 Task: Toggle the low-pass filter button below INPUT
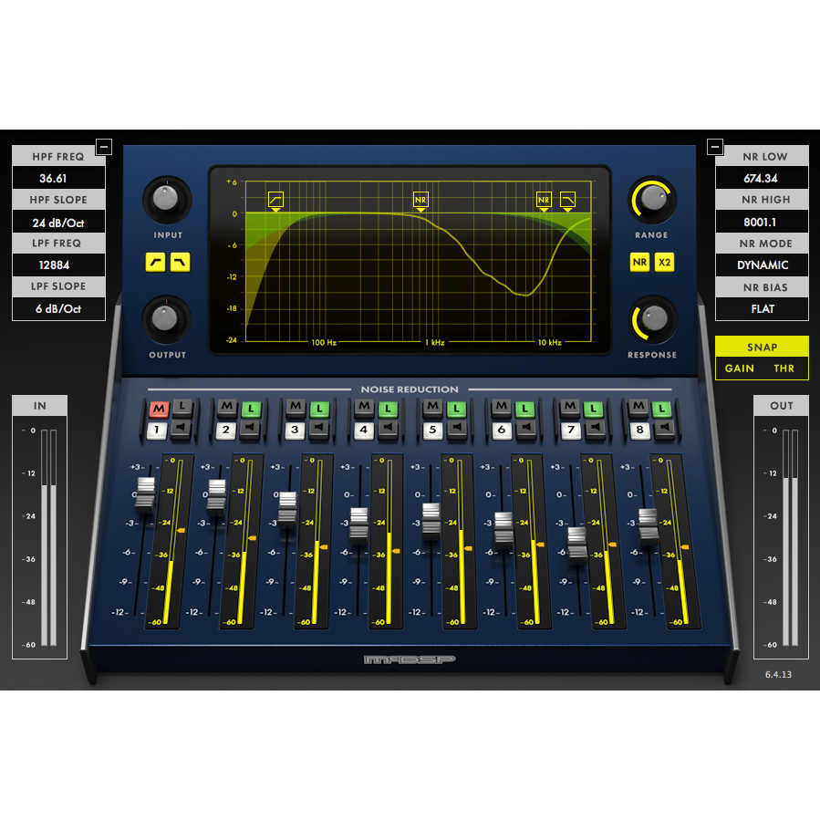[x=180, y=263]
